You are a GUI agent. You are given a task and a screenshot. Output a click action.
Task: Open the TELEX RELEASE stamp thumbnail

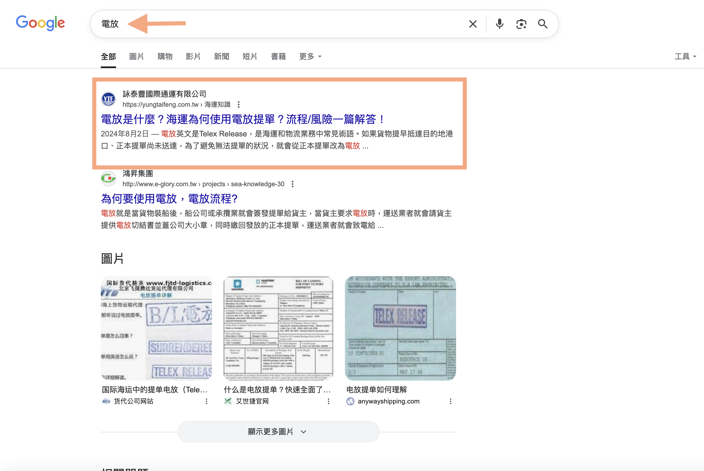point(400,328)
